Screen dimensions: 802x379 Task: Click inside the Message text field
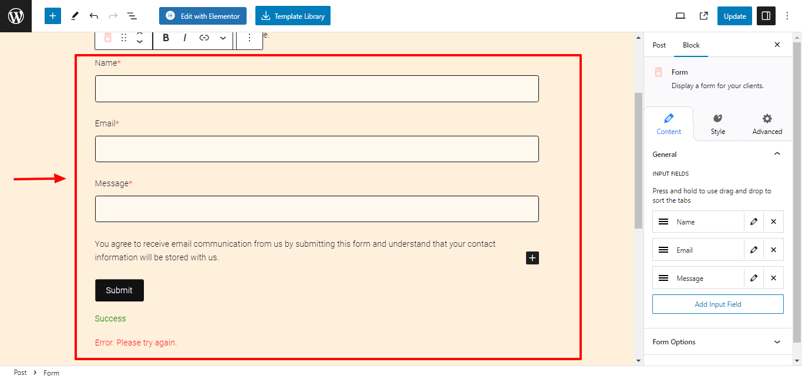[317, 209]
